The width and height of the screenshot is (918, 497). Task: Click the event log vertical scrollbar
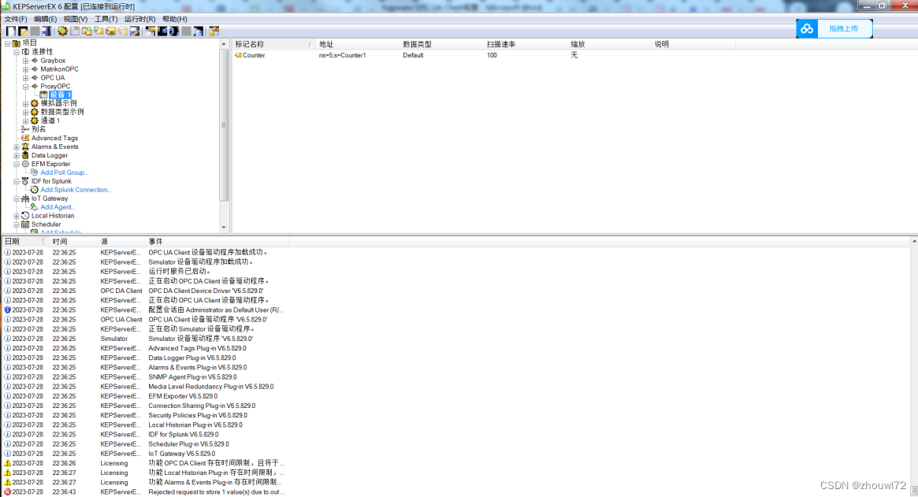click(x=913, y=354)
